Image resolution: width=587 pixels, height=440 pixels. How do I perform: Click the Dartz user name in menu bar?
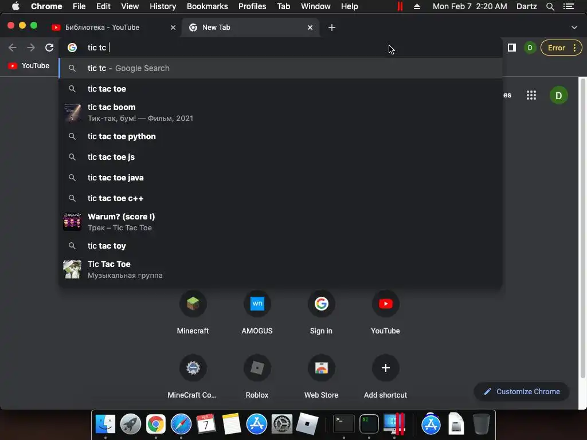click(526, 6)
